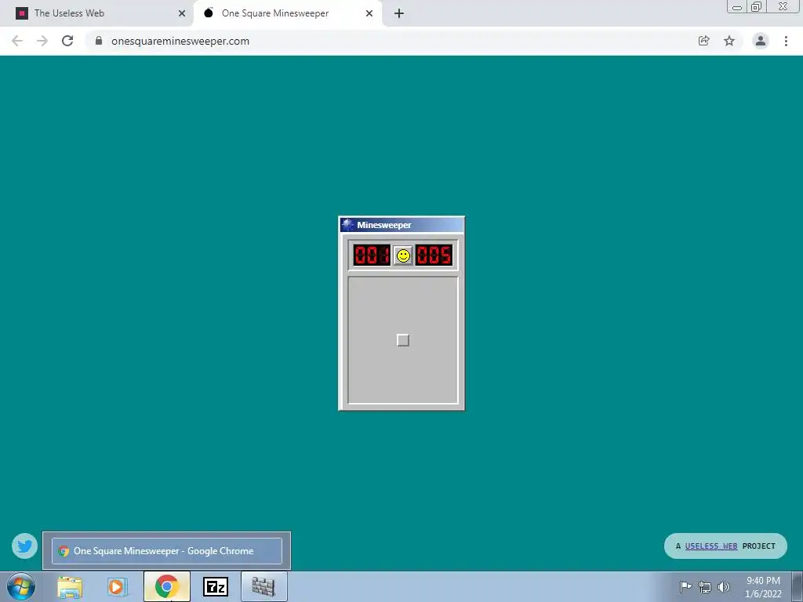This screenshot has height=602, width=803.
Task: Open the Action Center flag tray icon
Action: pyautogui.click(x=685, y=586)
